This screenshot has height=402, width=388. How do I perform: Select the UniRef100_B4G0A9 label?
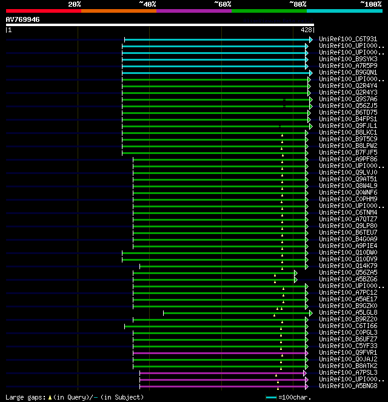pyautogui.click(x=348, y=239)
